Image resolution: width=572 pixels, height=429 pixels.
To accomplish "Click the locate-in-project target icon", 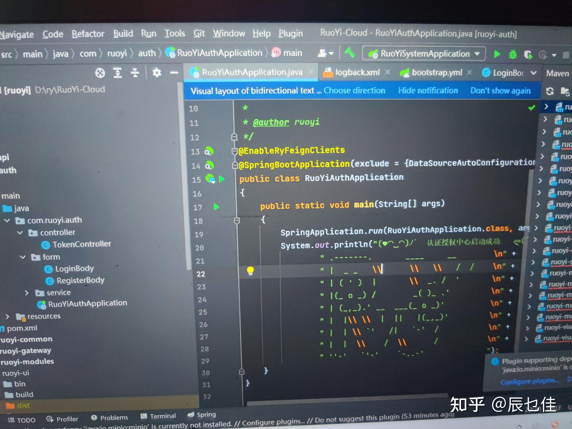I will (100, 73).
